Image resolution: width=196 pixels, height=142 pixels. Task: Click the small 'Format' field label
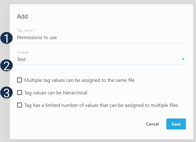click(23, 53)
